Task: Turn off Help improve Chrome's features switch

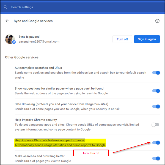Action: [x=156, y=143]
